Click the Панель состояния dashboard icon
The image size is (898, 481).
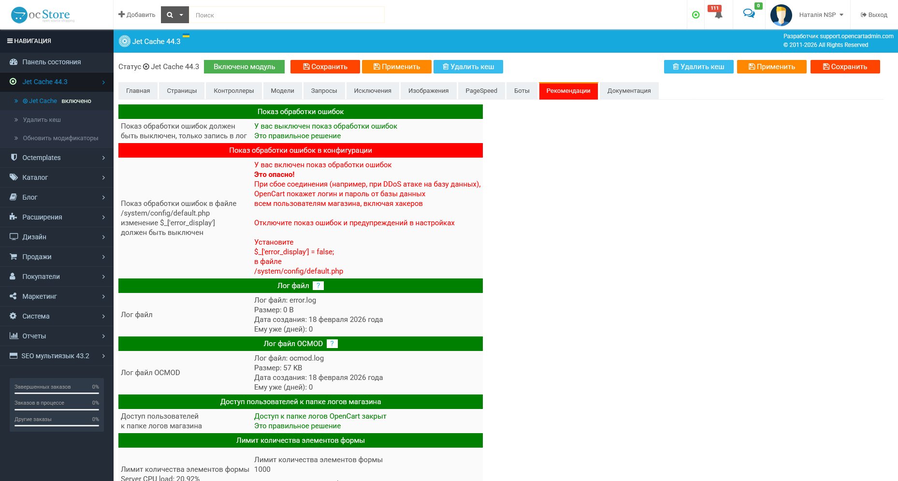point(13,62)
